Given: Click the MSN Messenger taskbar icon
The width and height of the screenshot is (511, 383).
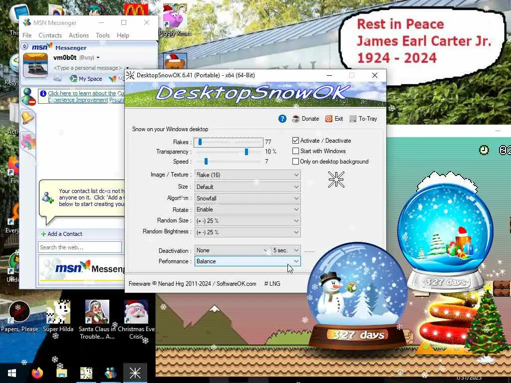Looking at the screenshot, I should tap(111, 373).
